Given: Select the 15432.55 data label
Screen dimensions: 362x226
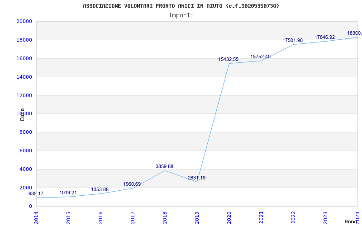Looking at the screenshot, I should (x=229, y=60).
